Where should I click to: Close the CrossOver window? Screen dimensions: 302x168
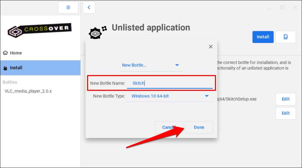(295, 7)
